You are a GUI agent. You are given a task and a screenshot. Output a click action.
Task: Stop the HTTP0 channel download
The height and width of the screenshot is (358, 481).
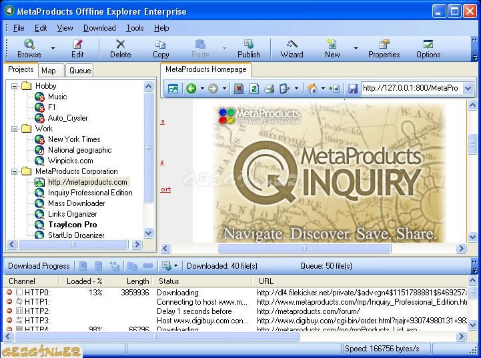tap(9, 292)
